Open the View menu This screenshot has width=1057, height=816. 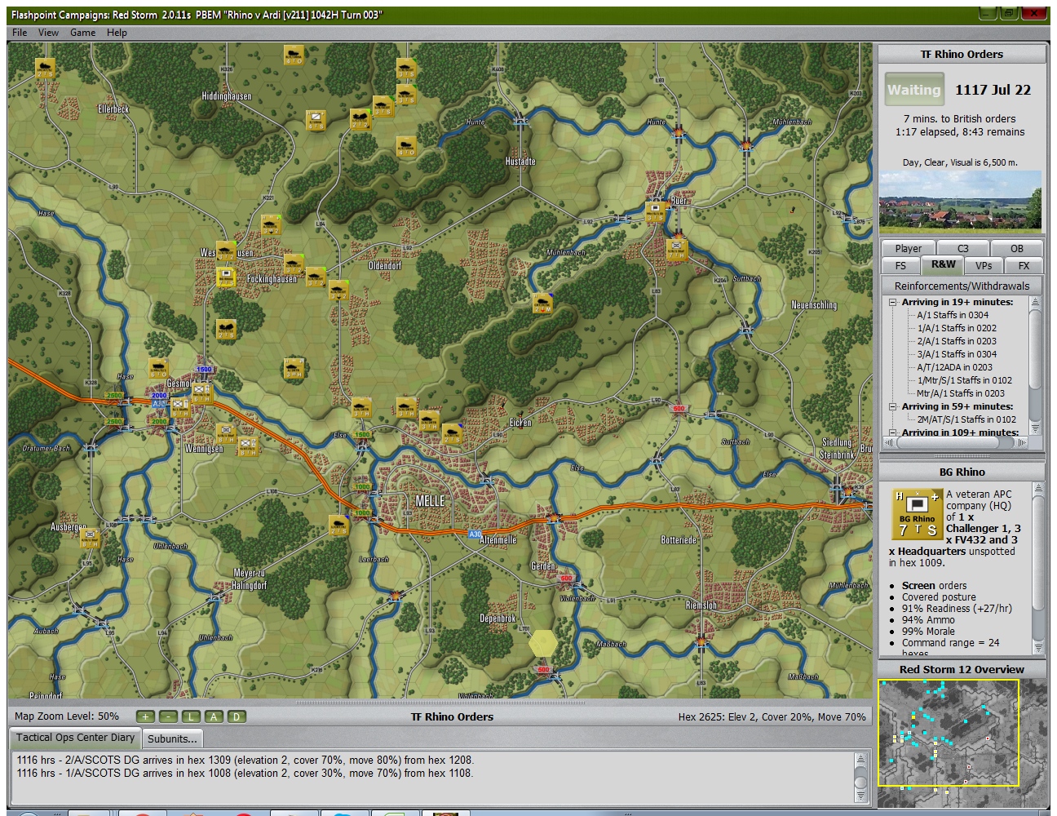click(48, 33)
